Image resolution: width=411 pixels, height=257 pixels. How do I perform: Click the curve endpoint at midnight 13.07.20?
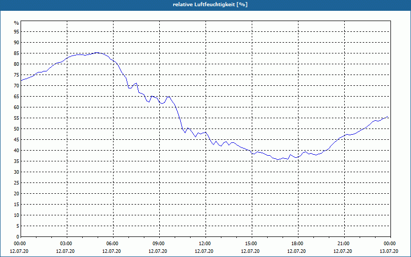388,117
